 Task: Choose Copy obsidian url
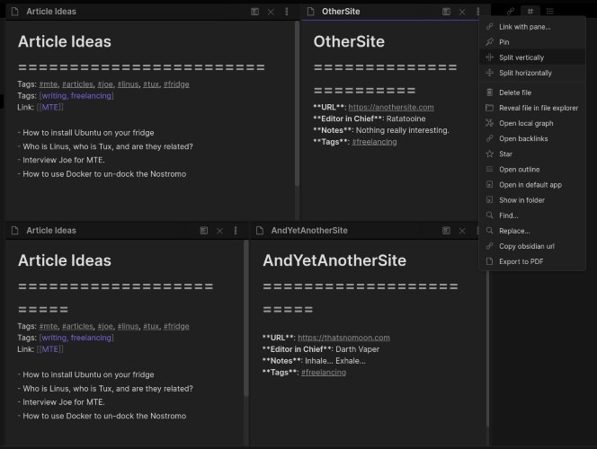pos(532,246)
